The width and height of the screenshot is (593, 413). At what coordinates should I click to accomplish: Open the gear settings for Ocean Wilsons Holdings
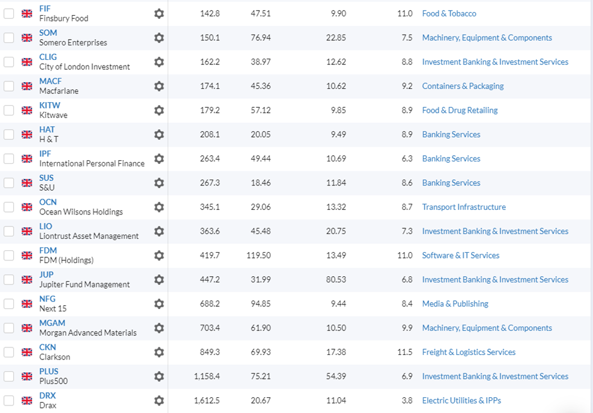[159, 207]
